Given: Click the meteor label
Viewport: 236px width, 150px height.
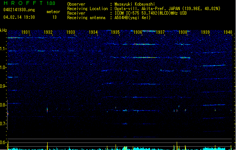Looking at the screenshot, I should 53,12.
